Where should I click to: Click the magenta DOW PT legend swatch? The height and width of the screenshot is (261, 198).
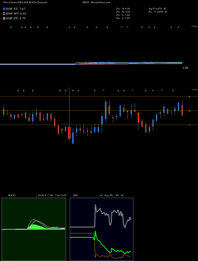[x=4, y=18]
